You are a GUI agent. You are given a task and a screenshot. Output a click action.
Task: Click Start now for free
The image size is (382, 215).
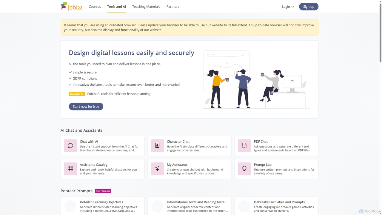[86, 107]
